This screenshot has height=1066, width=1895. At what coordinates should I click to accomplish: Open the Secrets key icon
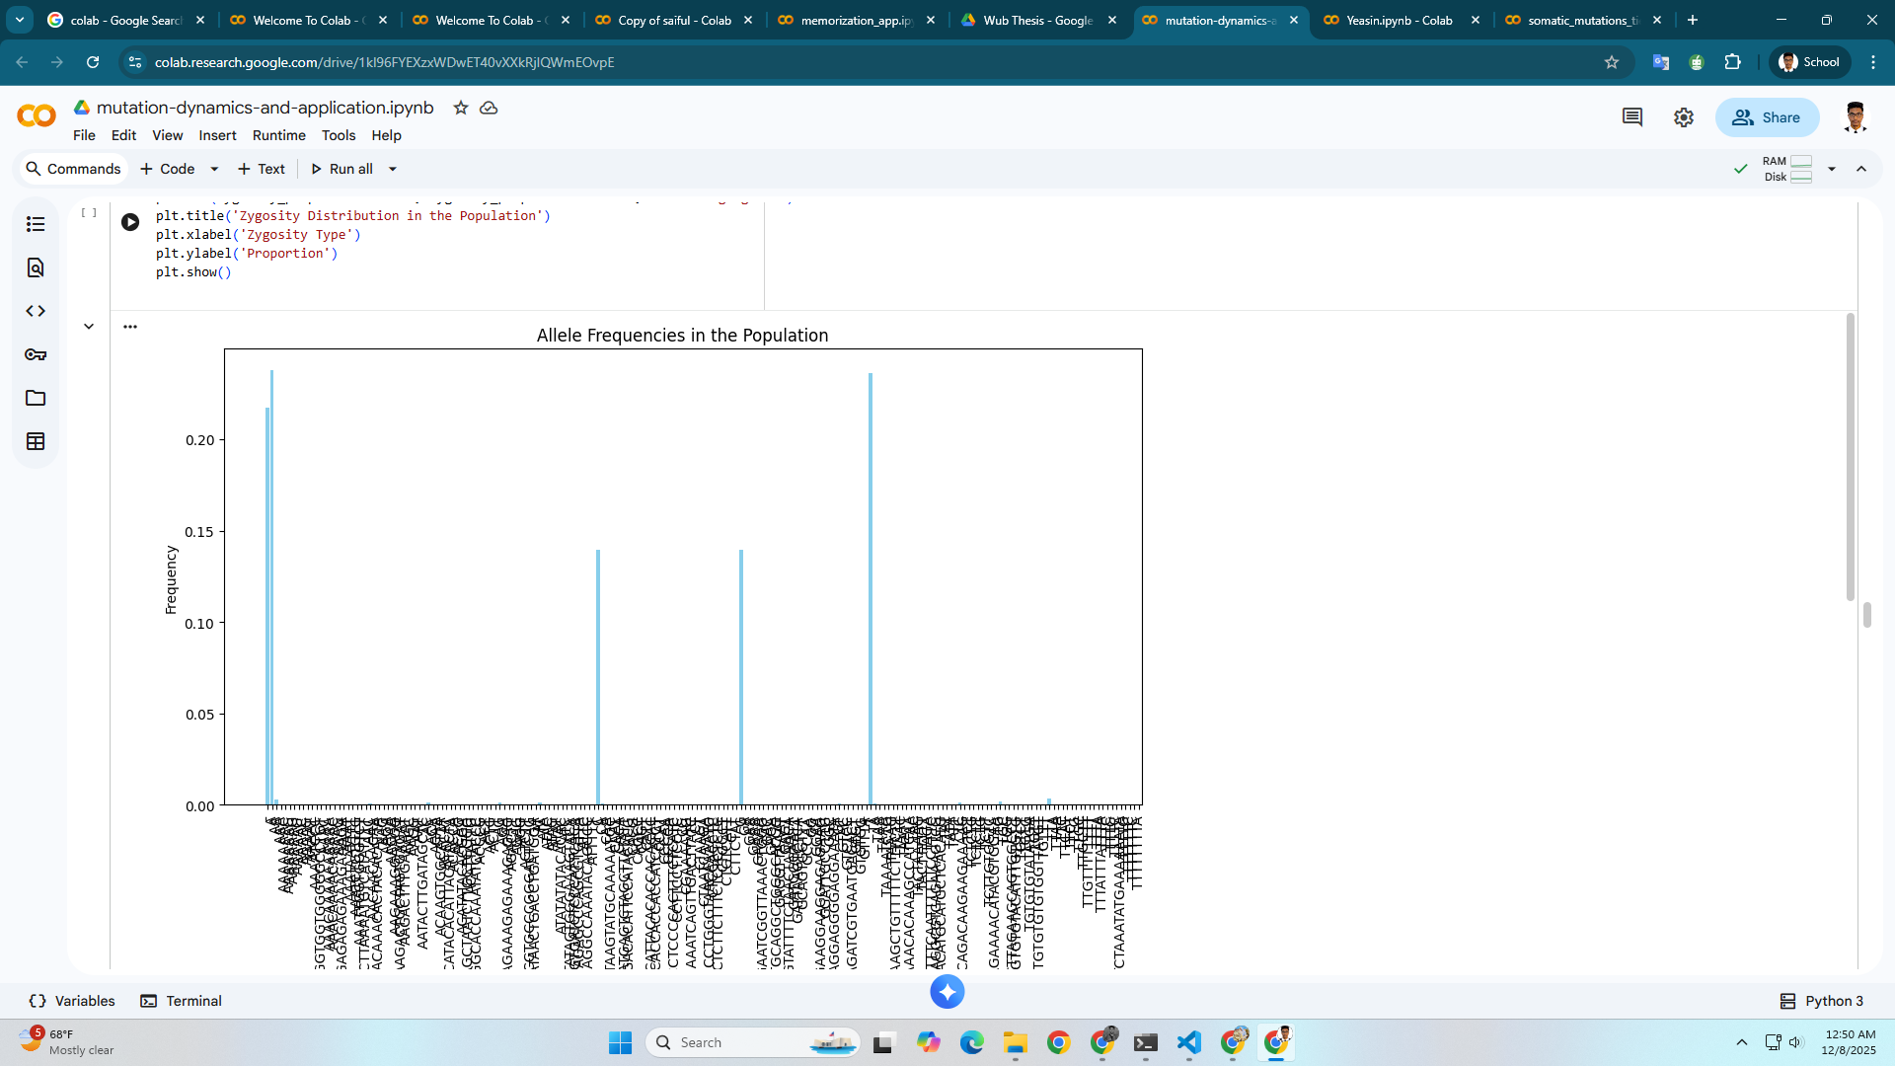[x=36, y=354]
